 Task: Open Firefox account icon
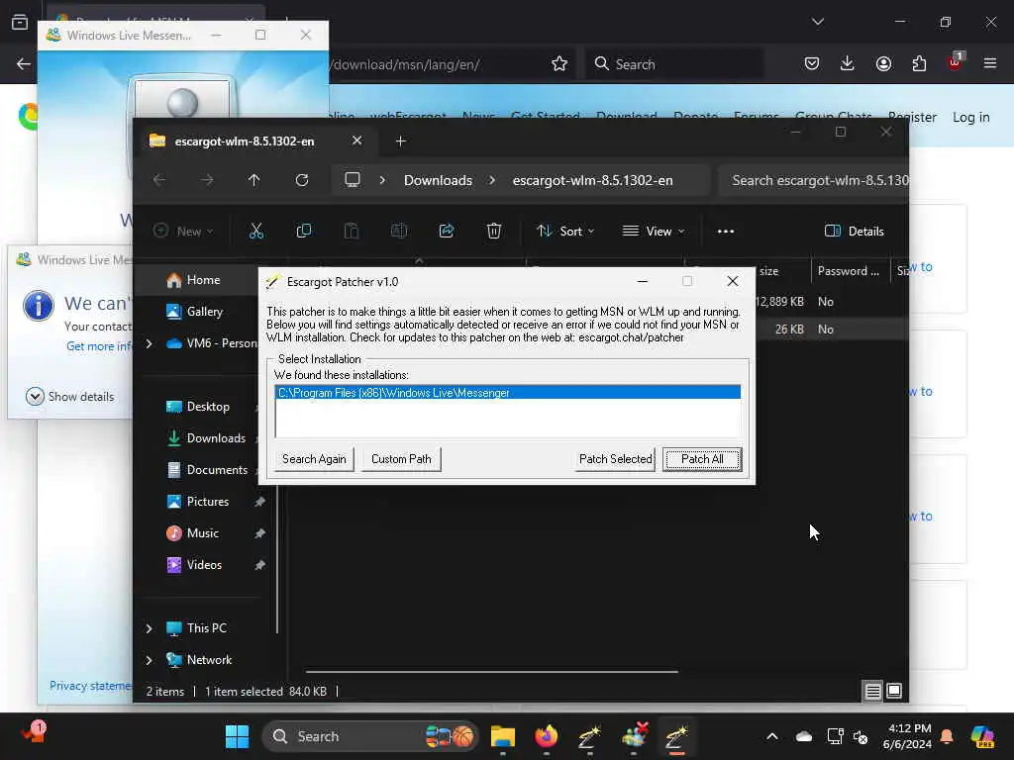coord(883,64)
